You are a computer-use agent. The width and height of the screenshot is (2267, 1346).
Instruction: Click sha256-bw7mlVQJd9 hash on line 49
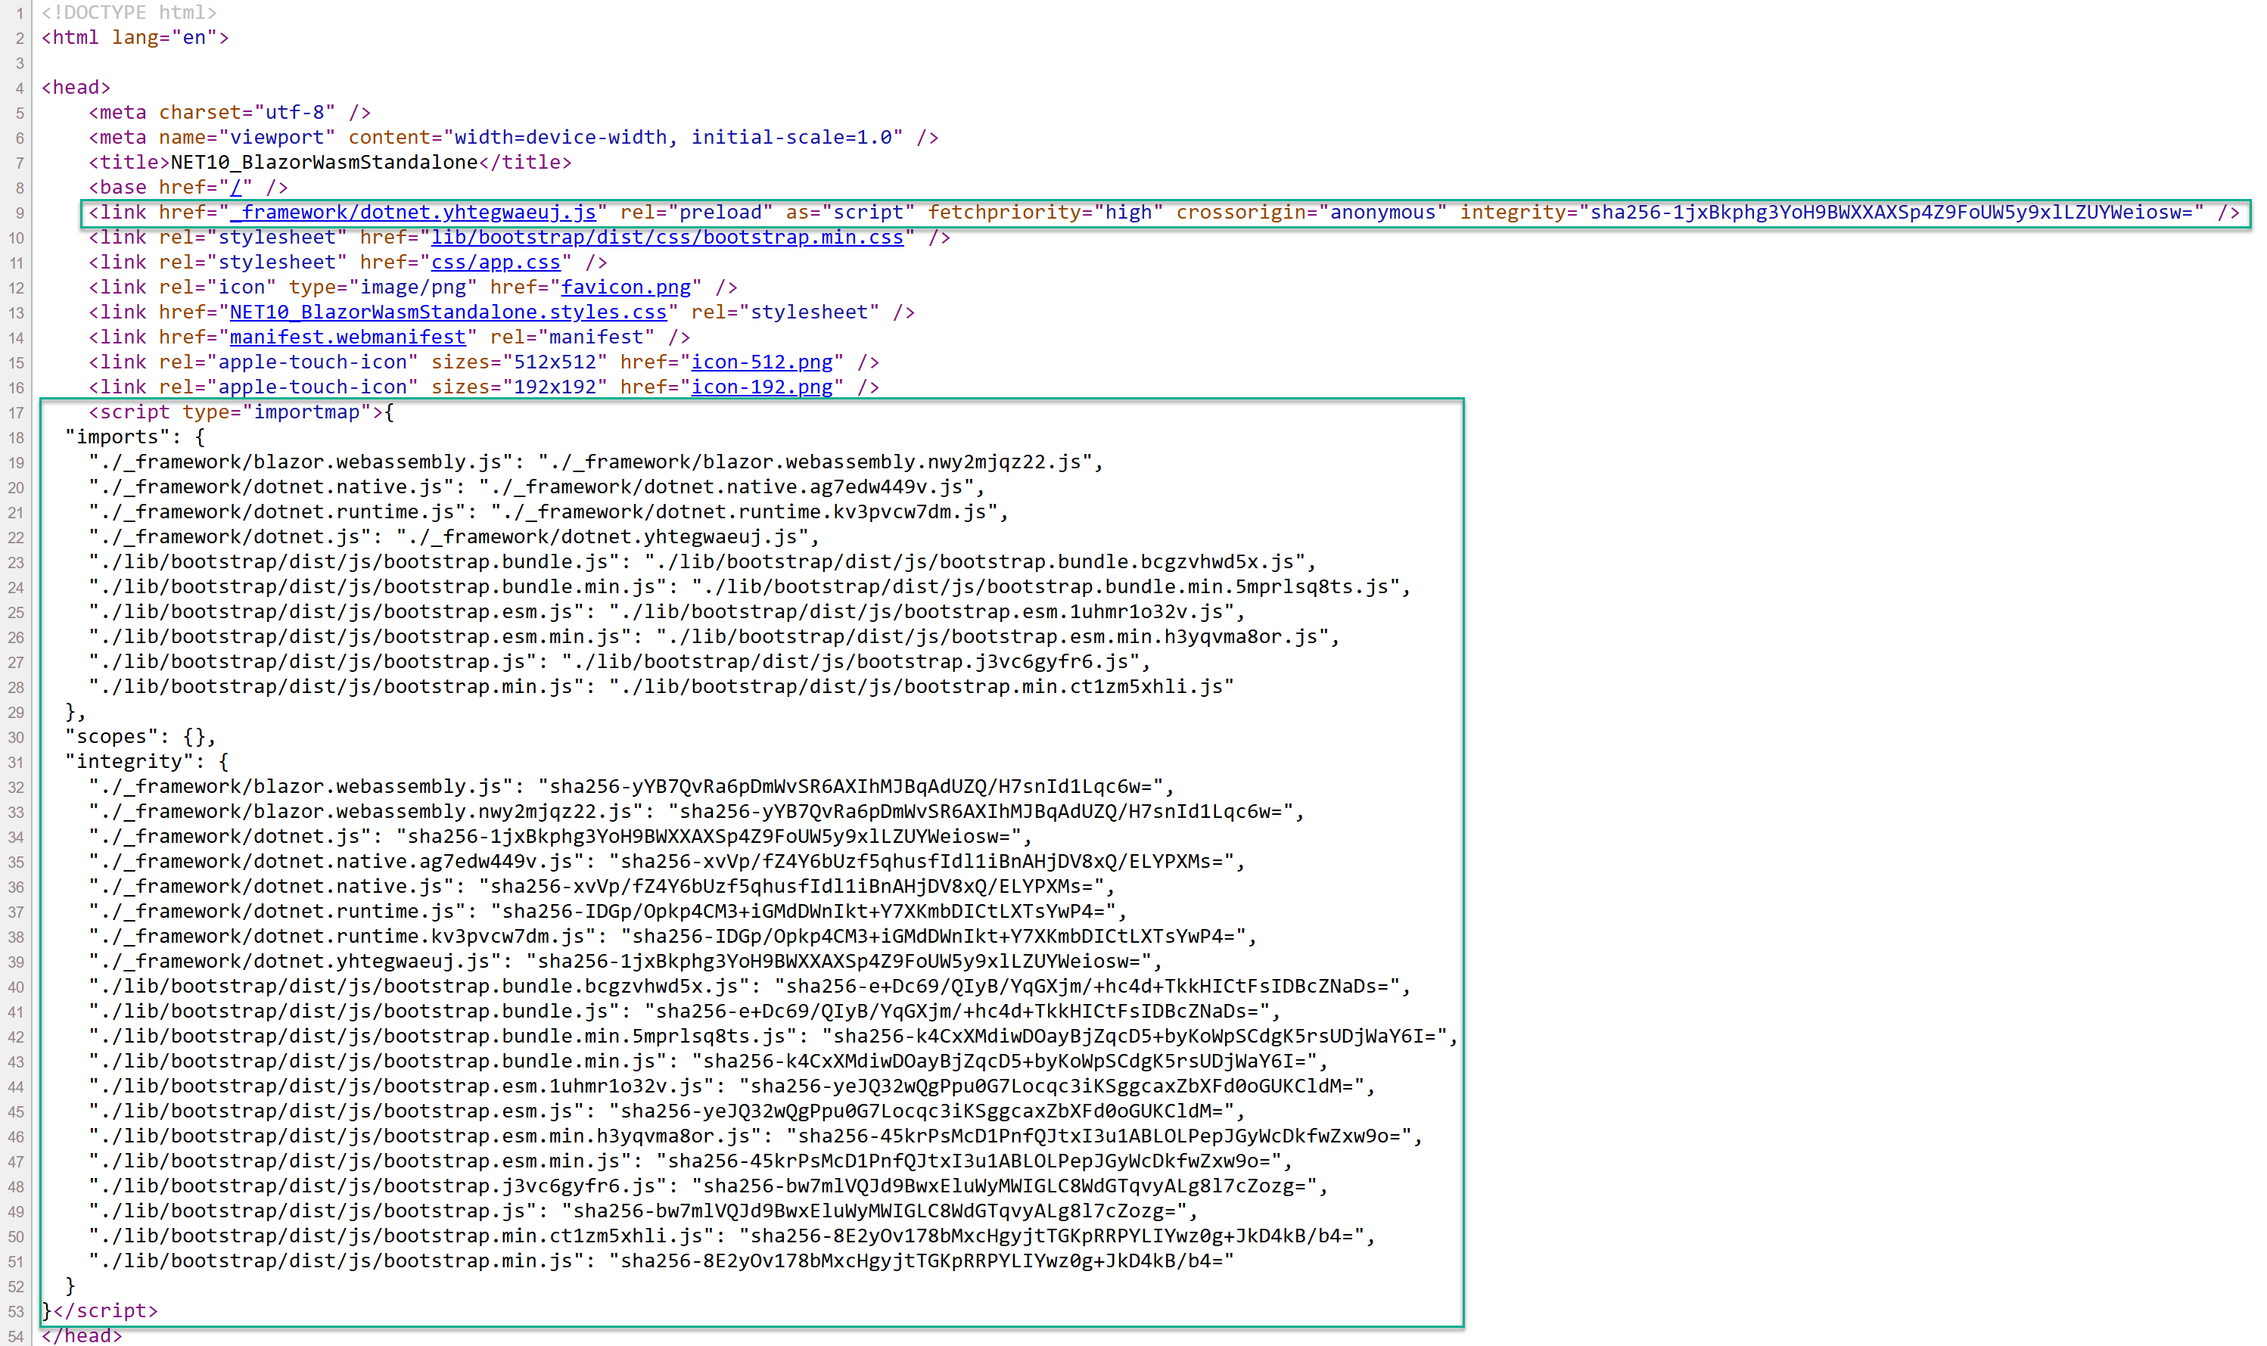[874, 1211]
